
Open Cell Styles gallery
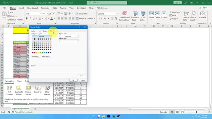tap(143, 16)
